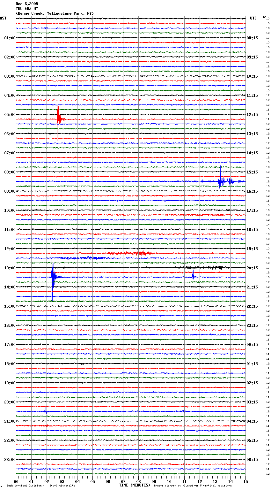Click the "MST" column header
This screenshot has height=490, width=271.
pos(3,18)
